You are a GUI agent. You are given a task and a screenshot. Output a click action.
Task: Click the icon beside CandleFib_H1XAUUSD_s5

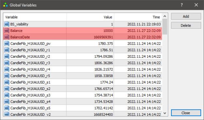[7, 108]
